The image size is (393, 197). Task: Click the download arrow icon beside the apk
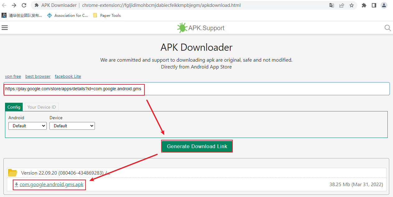pyautogui.click(x=16, y=185)
